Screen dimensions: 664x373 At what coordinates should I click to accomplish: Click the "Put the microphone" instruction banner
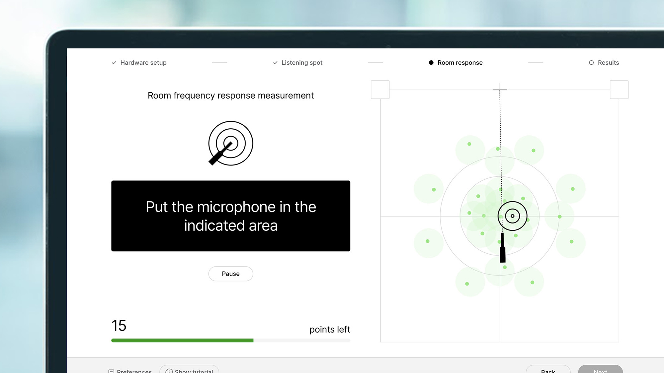pyautogui.click(x=230, y=216)
